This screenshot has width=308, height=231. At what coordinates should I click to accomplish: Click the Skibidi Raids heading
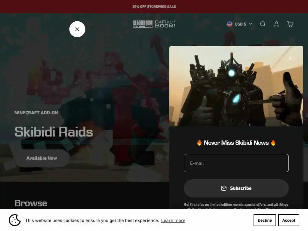(54, 132)
